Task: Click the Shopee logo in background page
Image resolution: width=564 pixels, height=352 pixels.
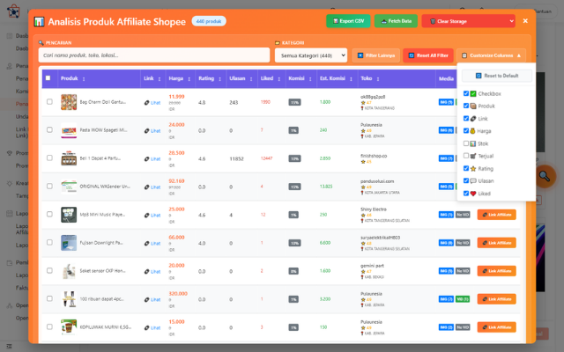Action: [x=14, y=11]
